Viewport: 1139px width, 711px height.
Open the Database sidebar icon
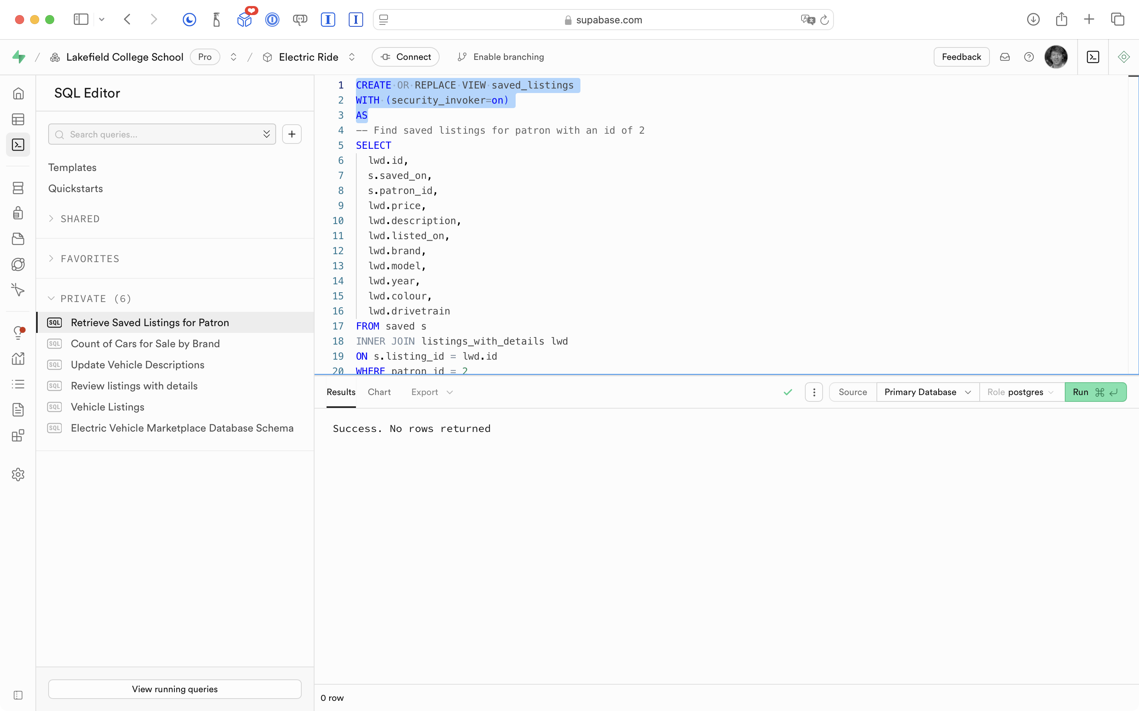[18, 188]
